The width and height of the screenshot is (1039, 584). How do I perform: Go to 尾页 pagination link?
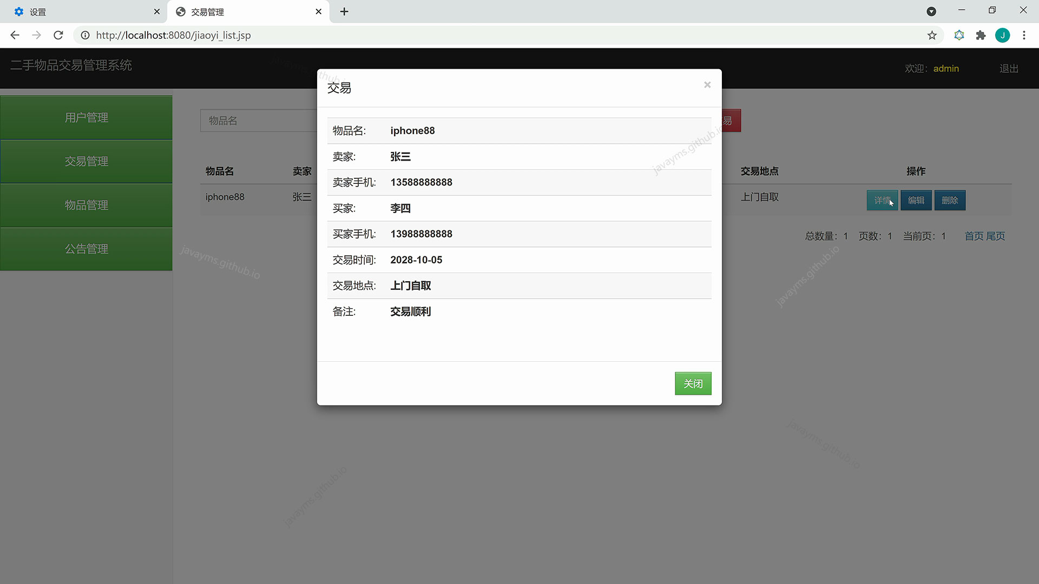996,236
